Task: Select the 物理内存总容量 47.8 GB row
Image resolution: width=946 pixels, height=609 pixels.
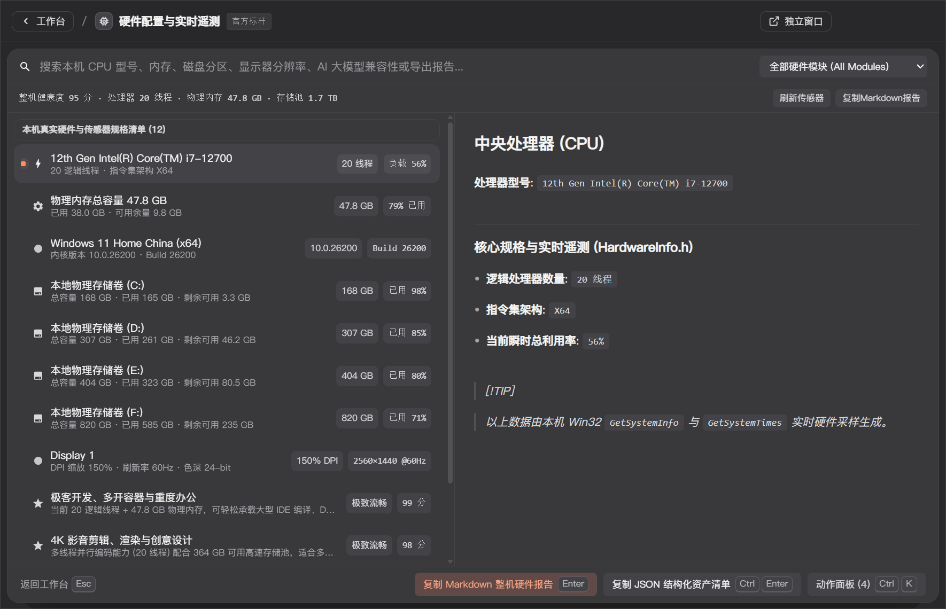Action: (x=227, y=206)
